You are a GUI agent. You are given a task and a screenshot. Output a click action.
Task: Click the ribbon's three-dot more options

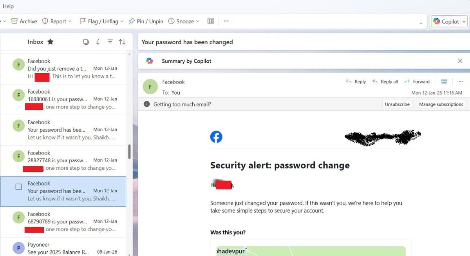click(226, 21)
